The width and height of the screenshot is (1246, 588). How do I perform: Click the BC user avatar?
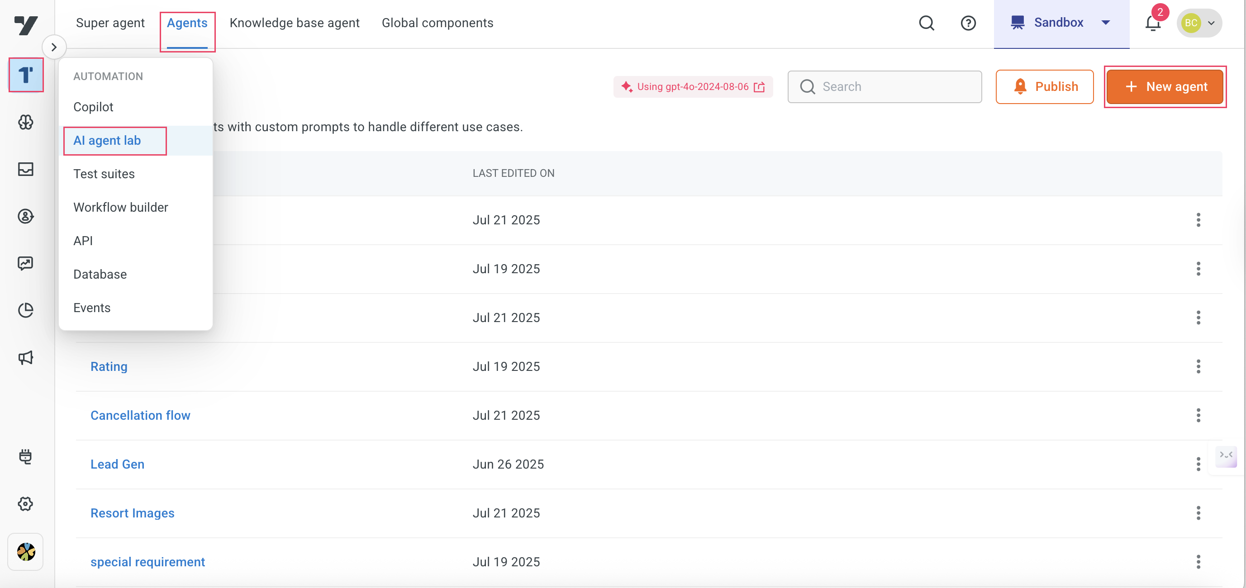click(x=1191, y=23)
